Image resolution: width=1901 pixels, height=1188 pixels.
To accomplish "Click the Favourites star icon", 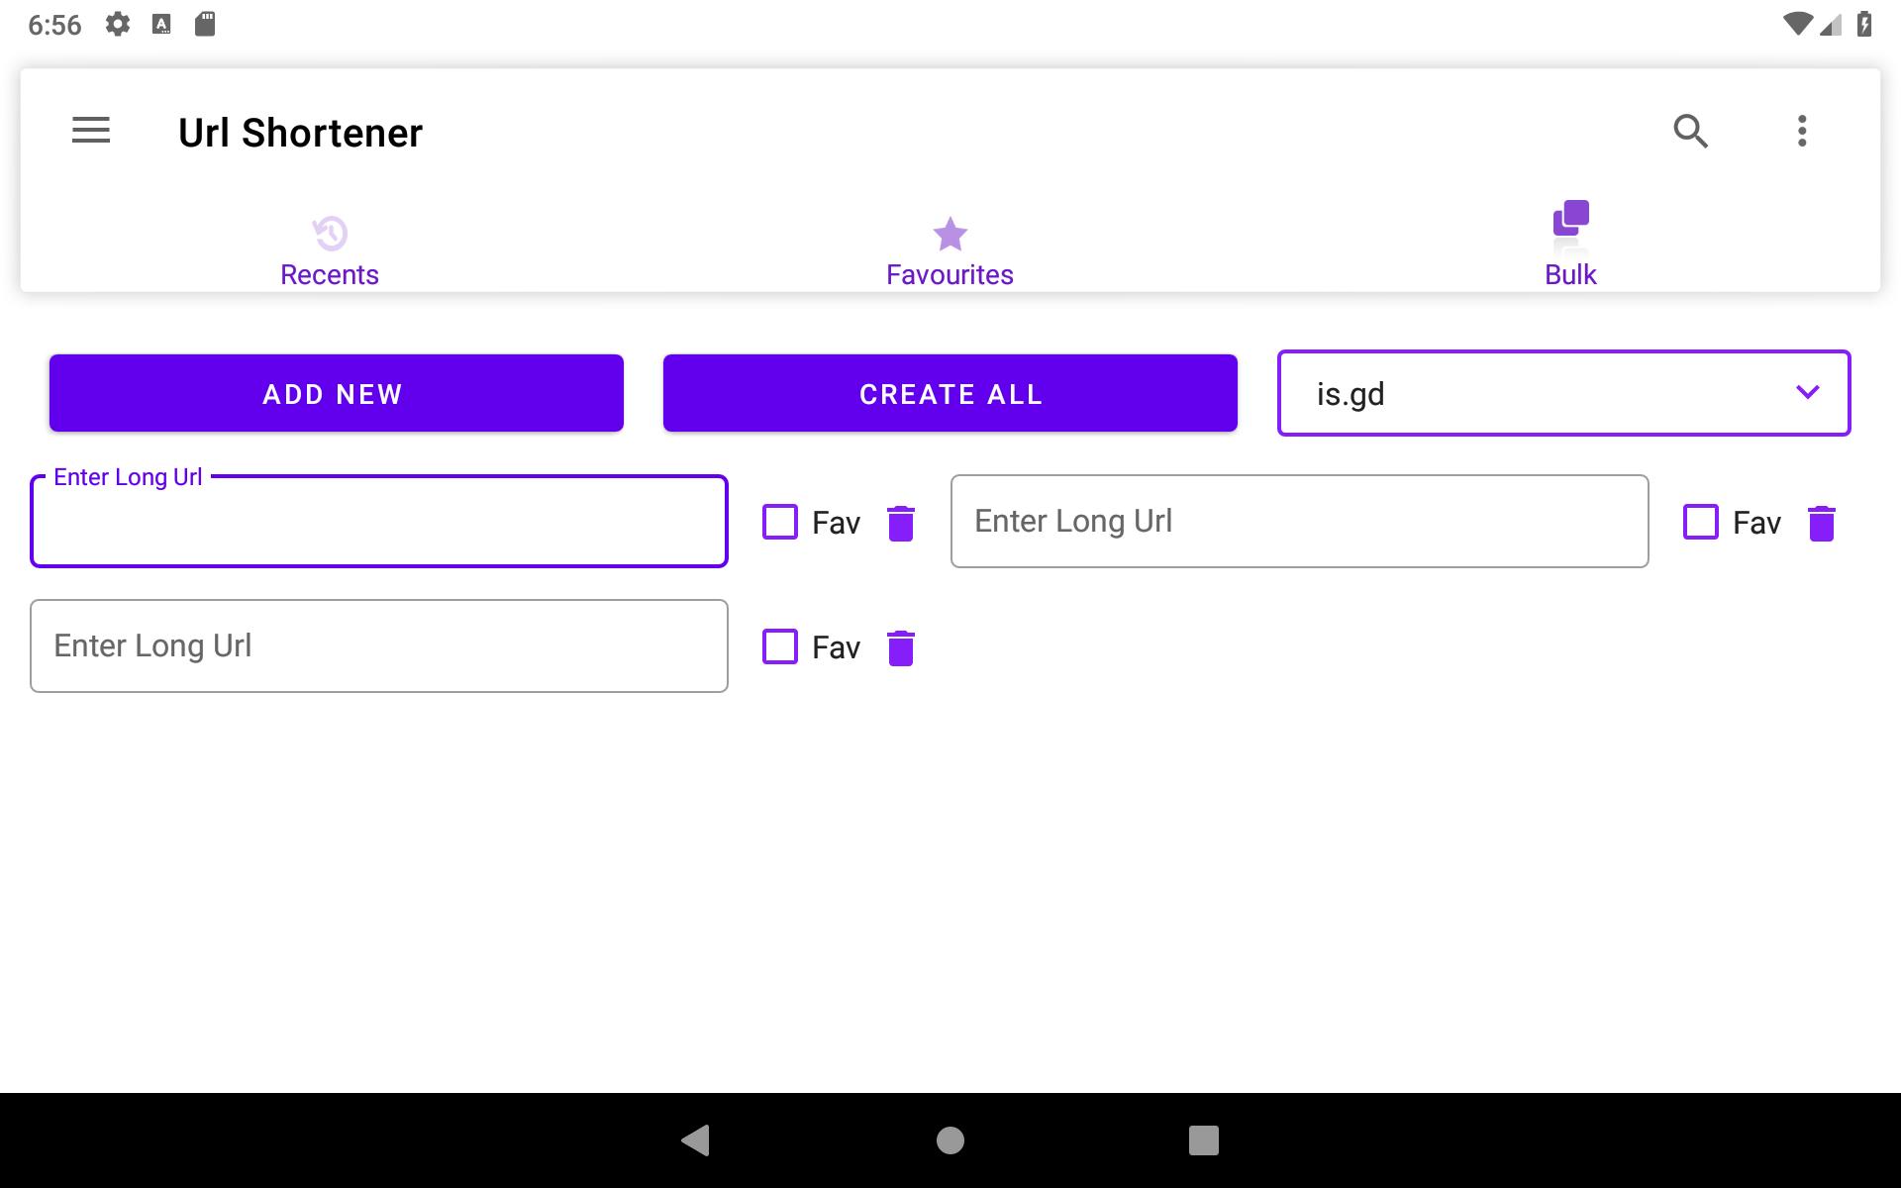I will [949, 233].
